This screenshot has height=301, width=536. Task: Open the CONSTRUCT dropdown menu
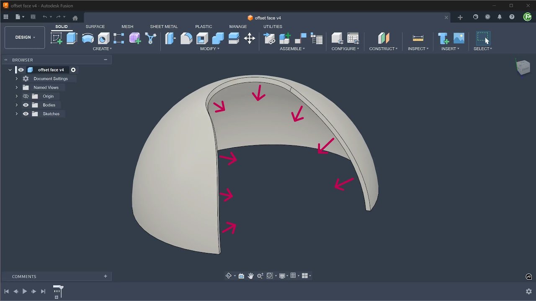click(x=384, y=49)
